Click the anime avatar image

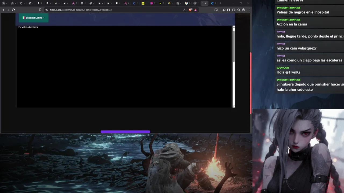(298, 151)
